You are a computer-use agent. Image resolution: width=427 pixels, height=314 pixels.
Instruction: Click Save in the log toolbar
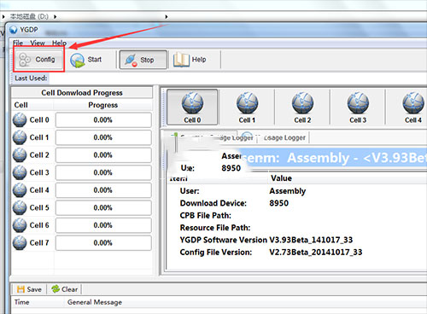[x=29, y=289]
